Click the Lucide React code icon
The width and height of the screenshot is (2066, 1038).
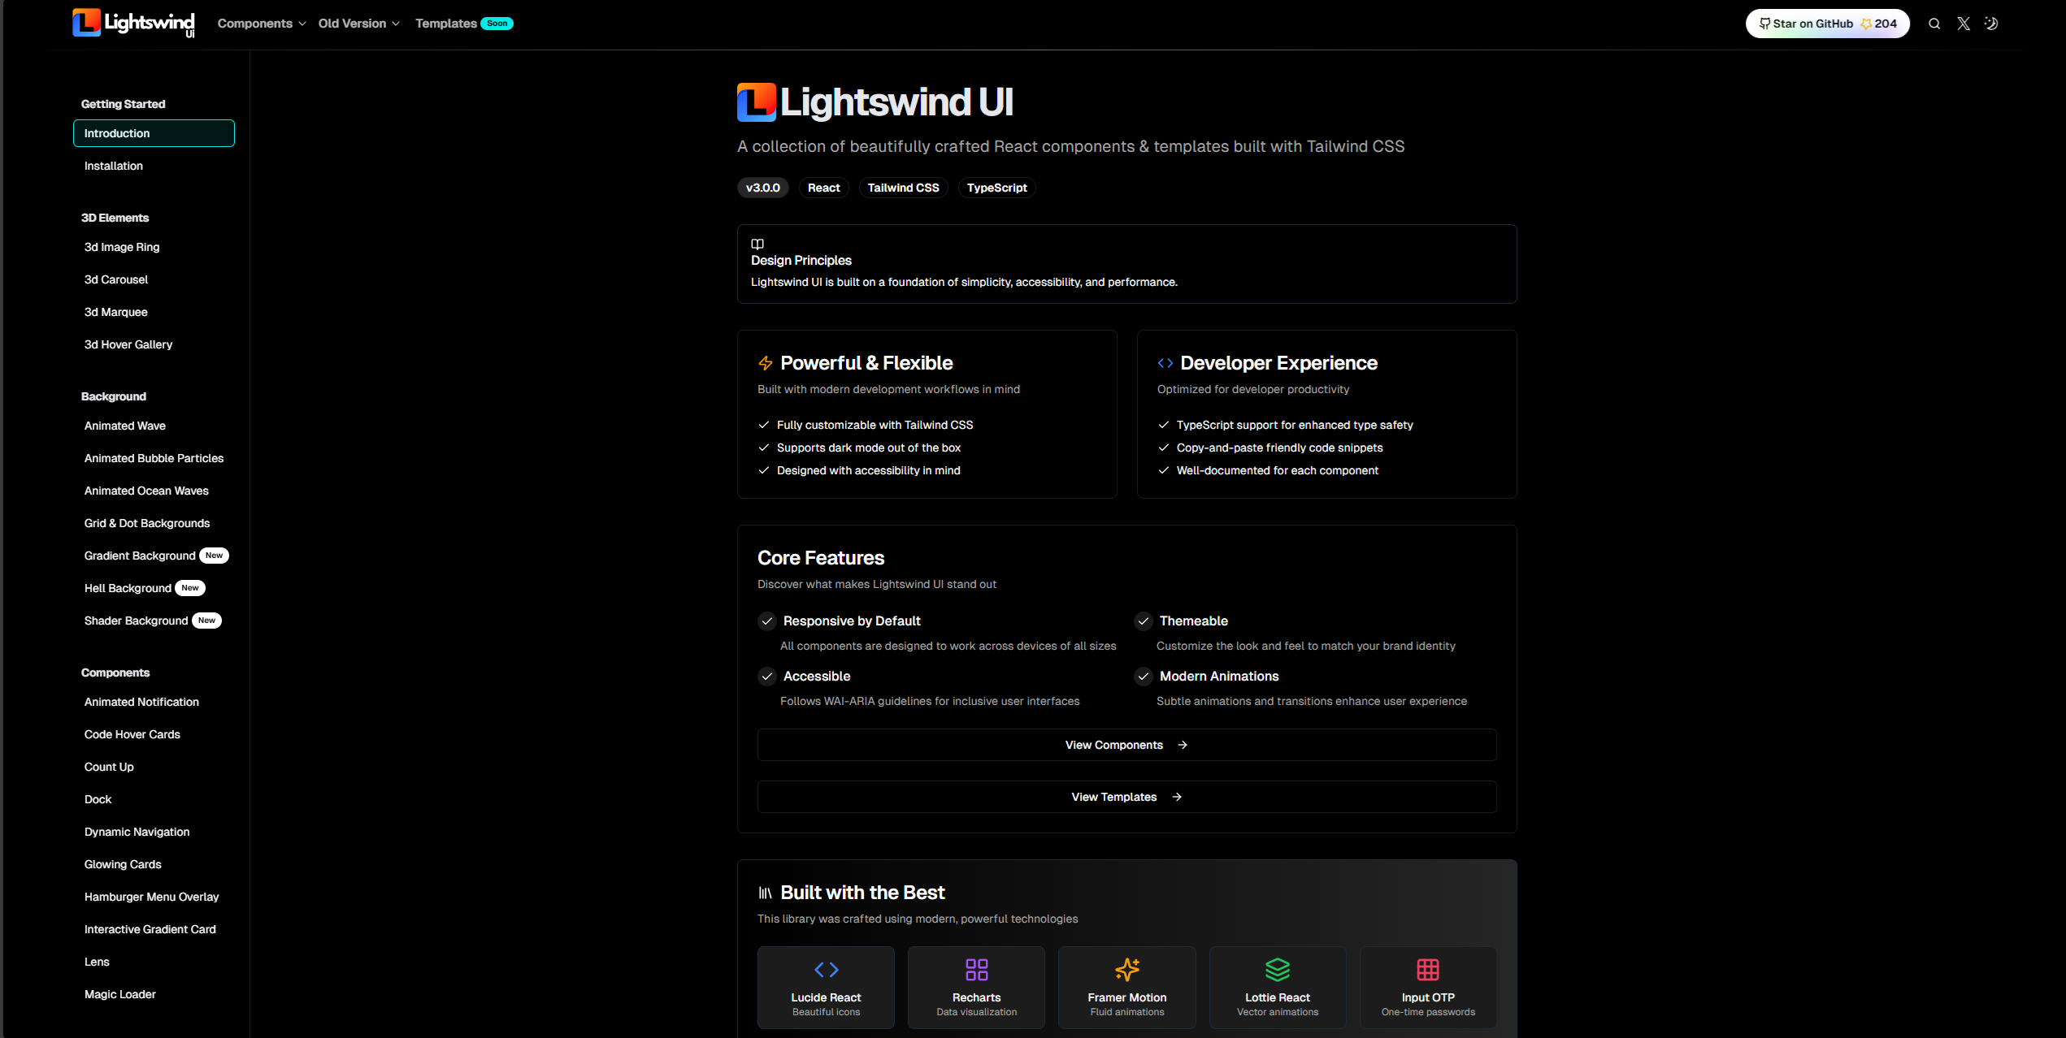827,970
